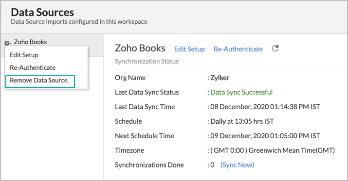Click the Daily at 13:05 hrs schedule value

point(242,121)
